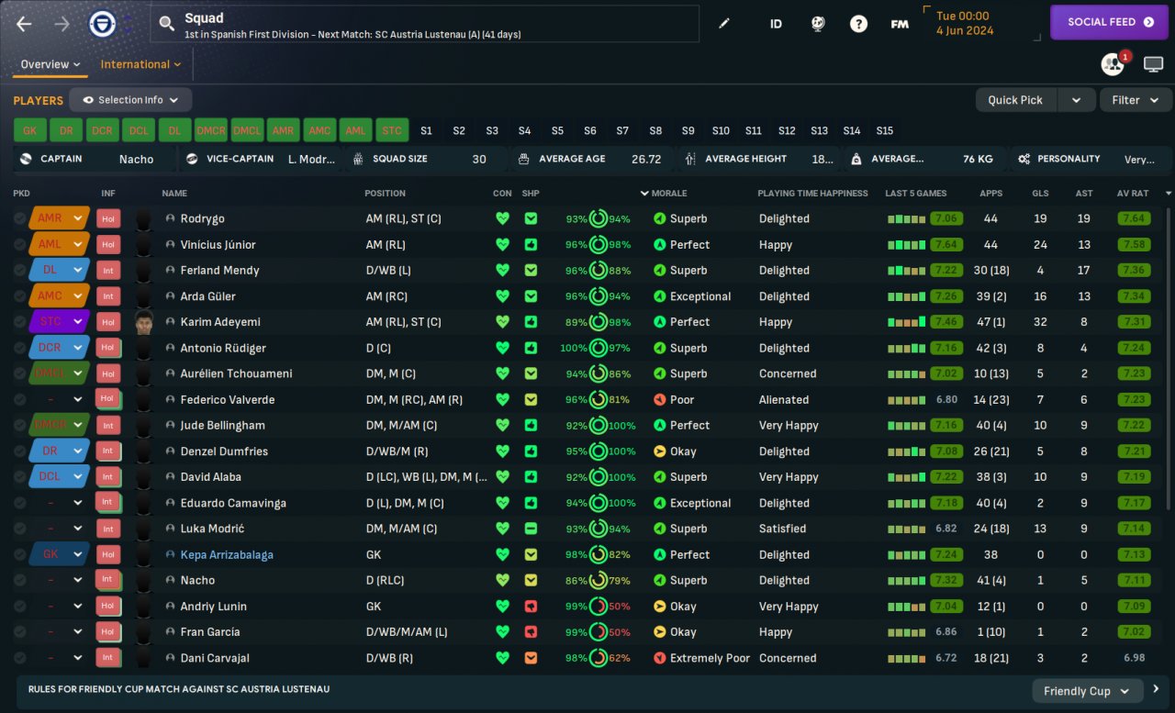Click Luka Modrić's person icon
Viewport: 1175px width, 713px height.
tap(170, 529)
